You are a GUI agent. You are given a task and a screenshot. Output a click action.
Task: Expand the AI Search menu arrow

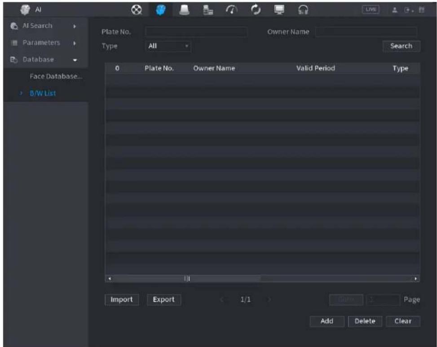75,26
